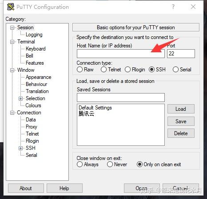The width and height of the screenshot is (207, 199).
Task: Expand the Selection category node
Action: (x=21, y=98)
